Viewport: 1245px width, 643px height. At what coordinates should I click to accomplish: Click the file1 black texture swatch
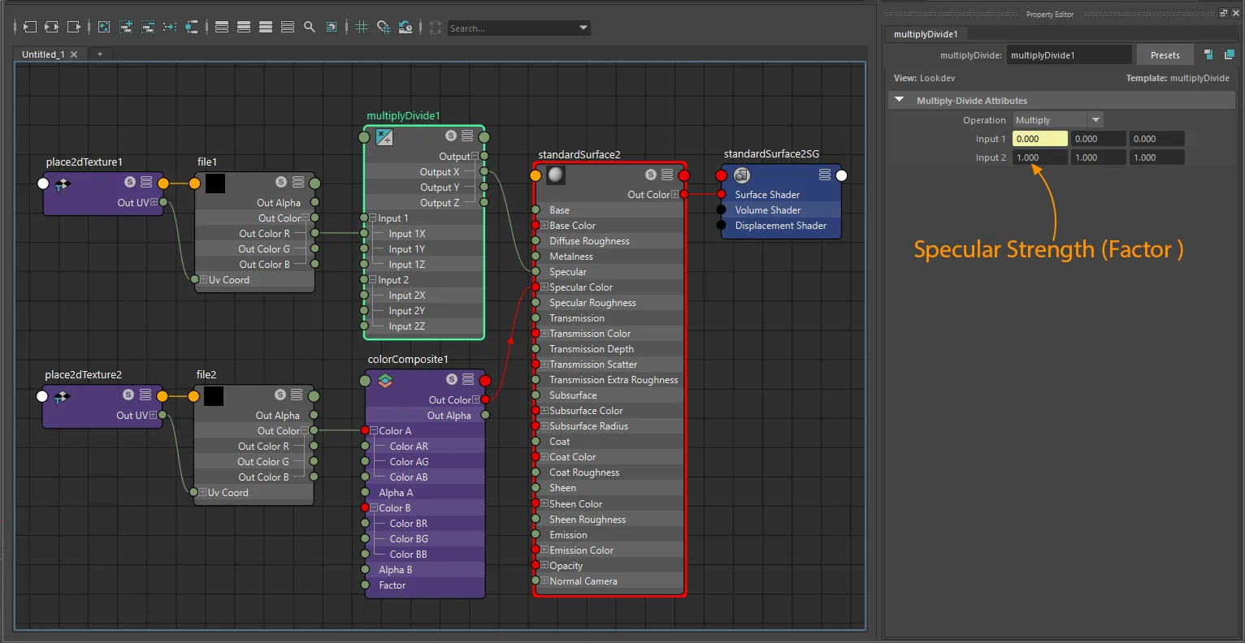[x=215, y=183]
